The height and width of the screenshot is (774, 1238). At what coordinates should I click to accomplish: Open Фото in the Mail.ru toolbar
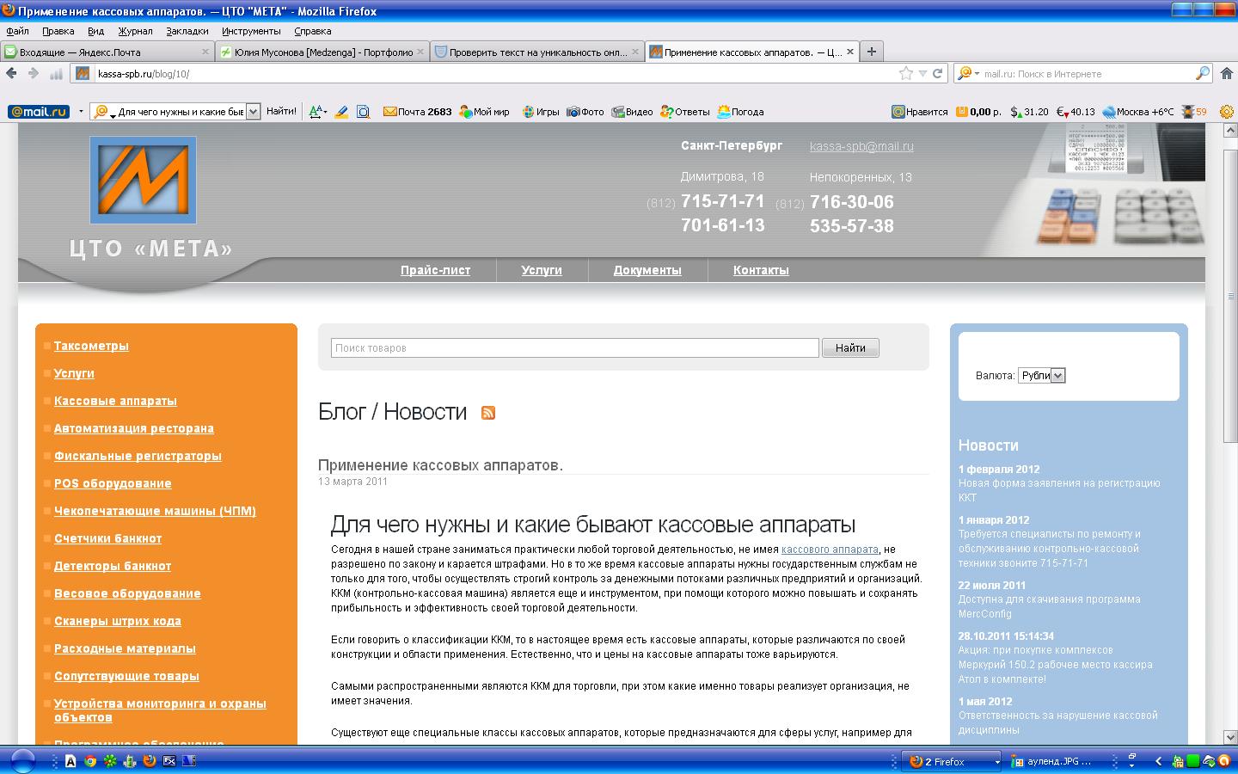point(585,112)
